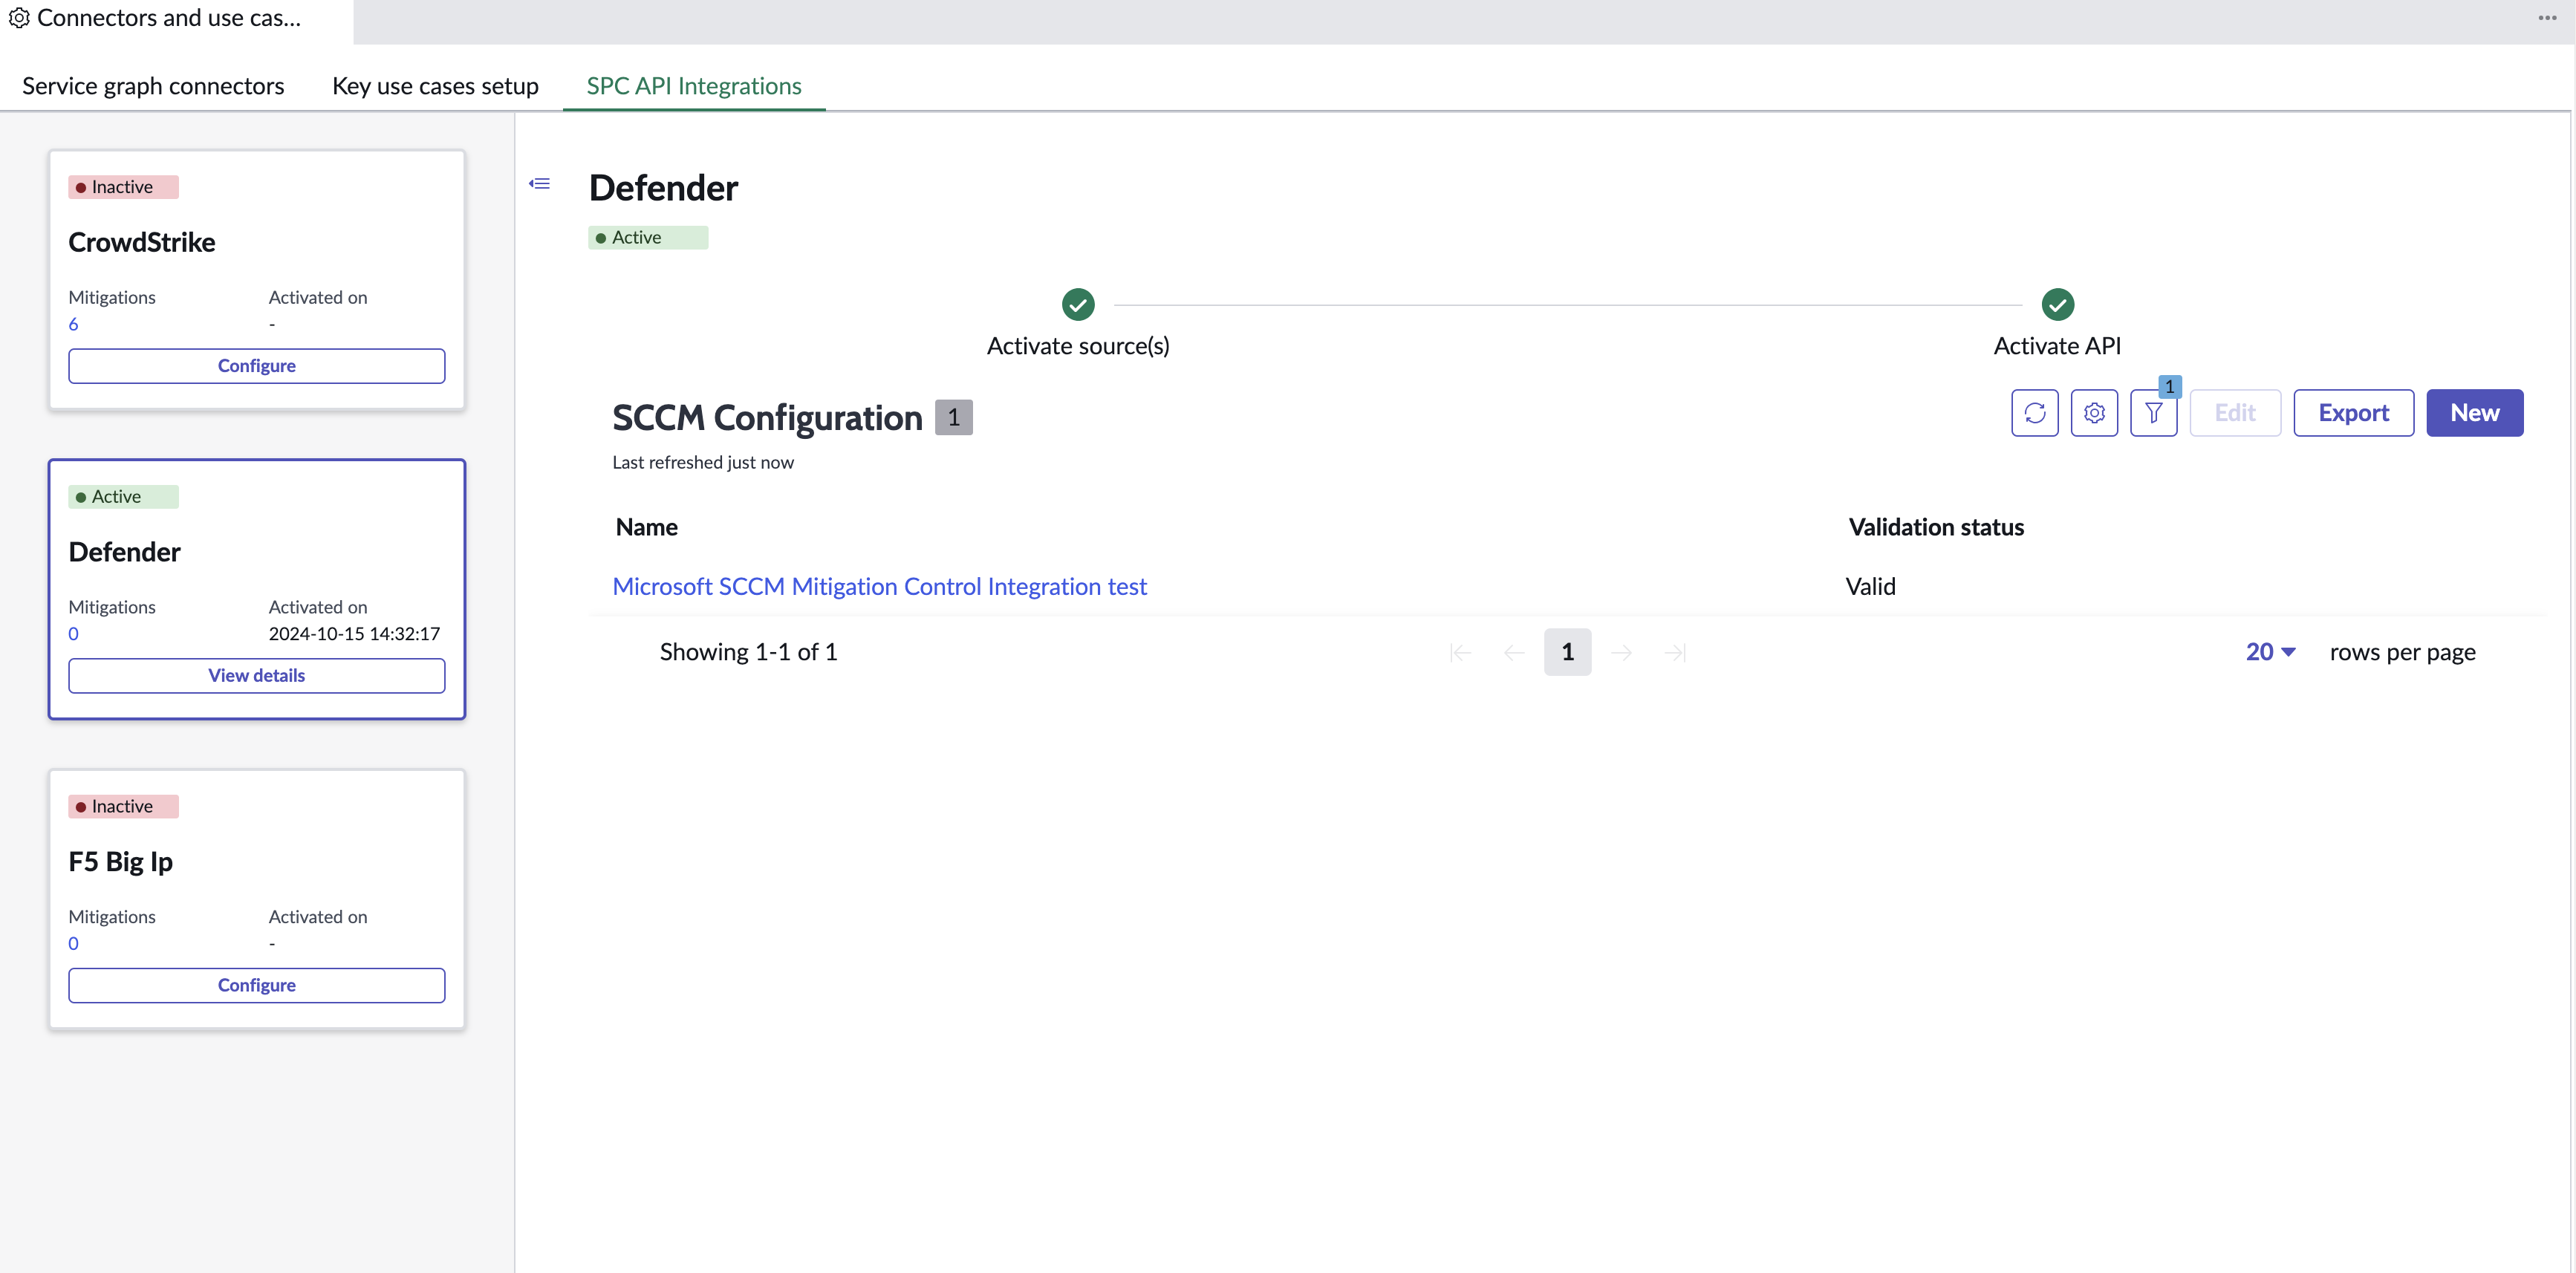2576x1273 pixels.
Task: Open Defender mitigations count 0
Action: coord(73,634)
